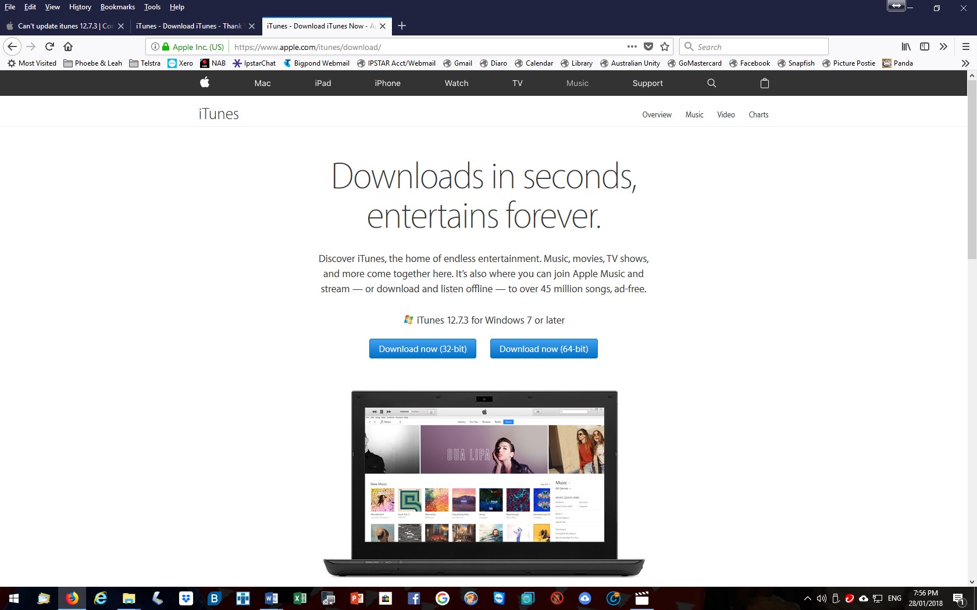Open the Tools menu

[152, 7]
